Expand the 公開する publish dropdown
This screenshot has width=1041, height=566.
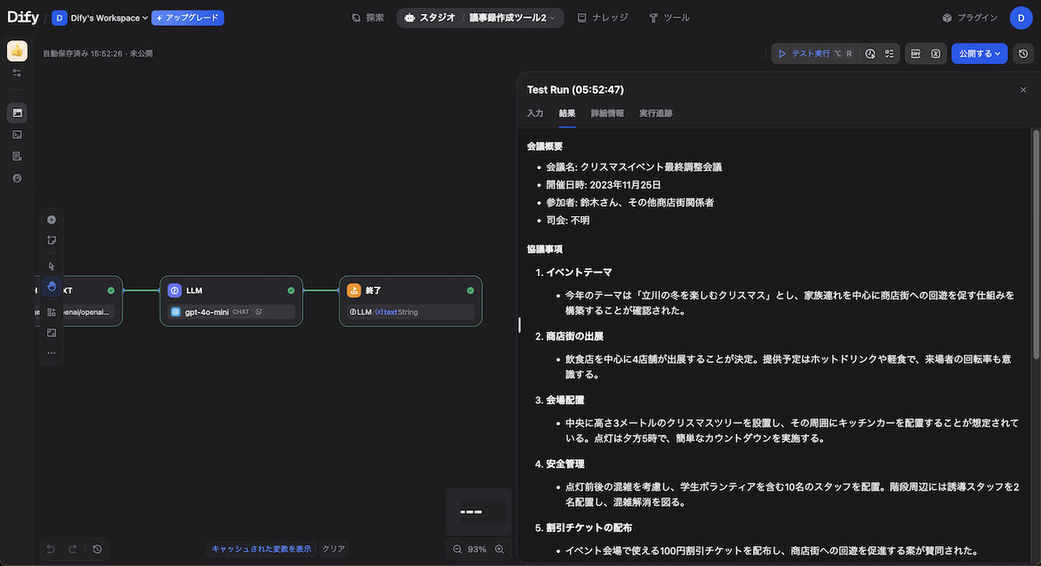[x=979, y=54]
